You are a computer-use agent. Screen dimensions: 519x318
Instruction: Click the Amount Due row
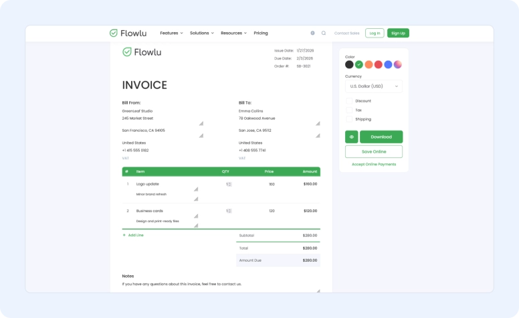278,260
